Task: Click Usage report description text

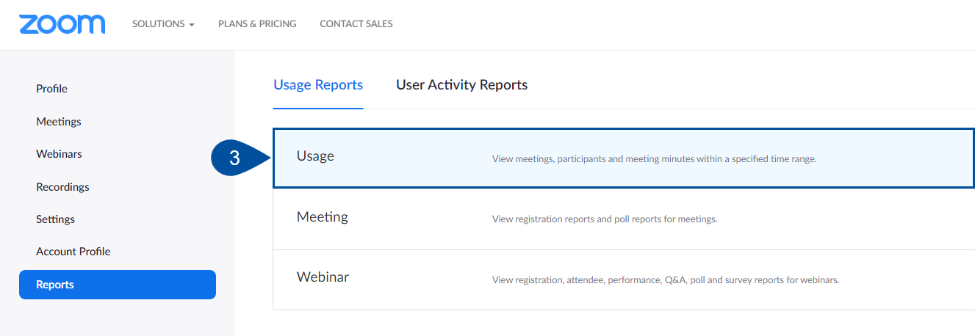Action: click(654, 158)
